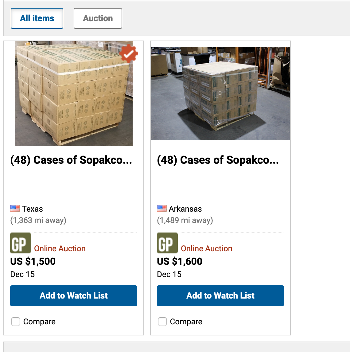This screenshot has width=350, height=352.
Task: Click the Texas location text
Action: coord(33,209)
